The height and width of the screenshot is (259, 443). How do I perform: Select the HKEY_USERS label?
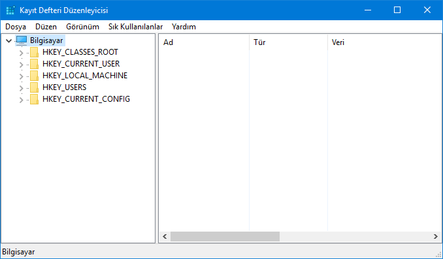65,87
